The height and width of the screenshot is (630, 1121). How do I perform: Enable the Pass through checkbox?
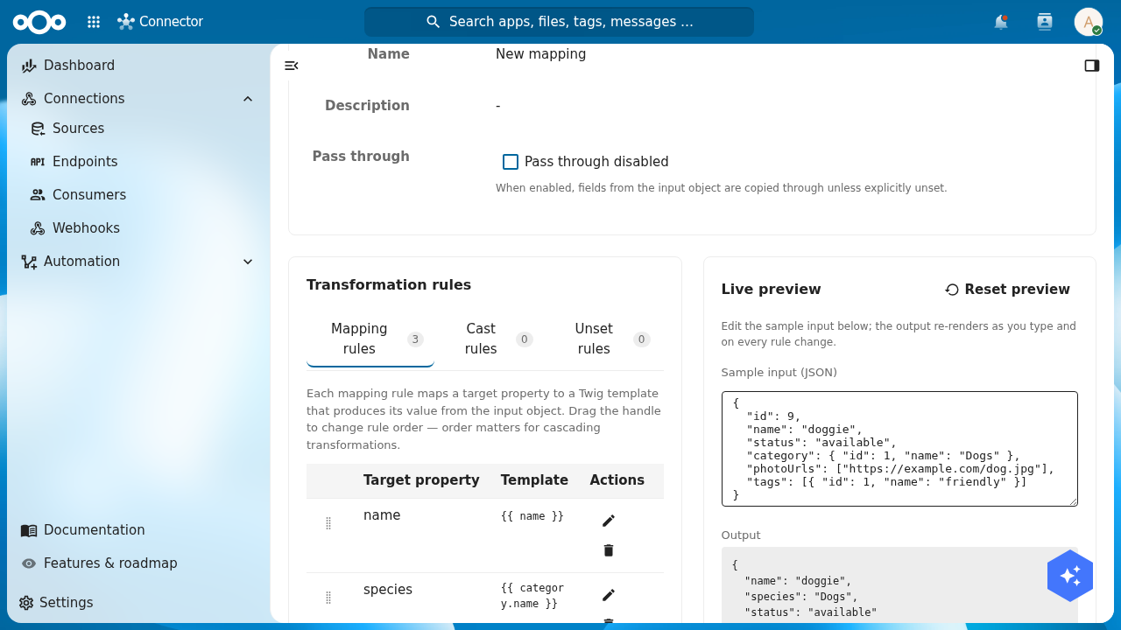click(x=511, y=162)
